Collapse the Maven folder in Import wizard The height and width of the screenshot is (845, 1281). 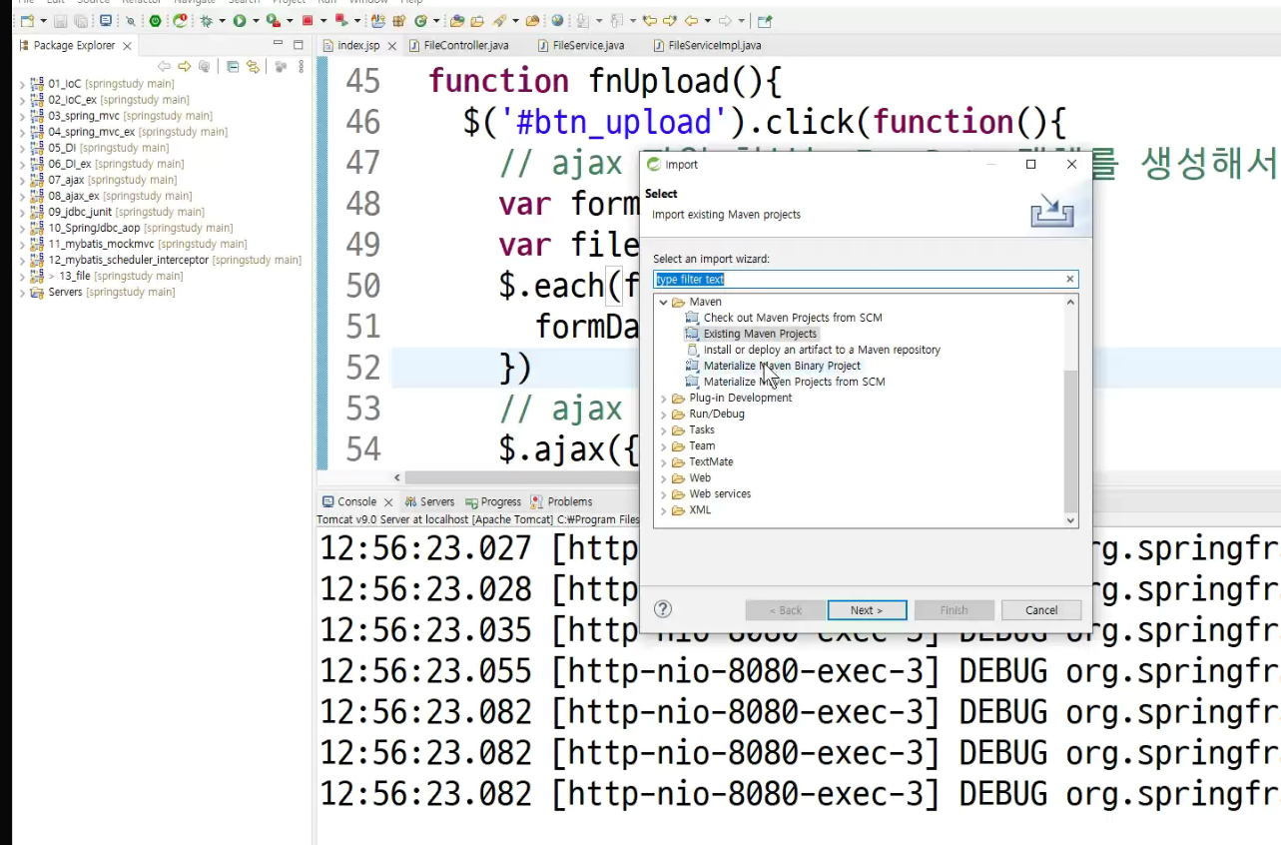(663, 302)
